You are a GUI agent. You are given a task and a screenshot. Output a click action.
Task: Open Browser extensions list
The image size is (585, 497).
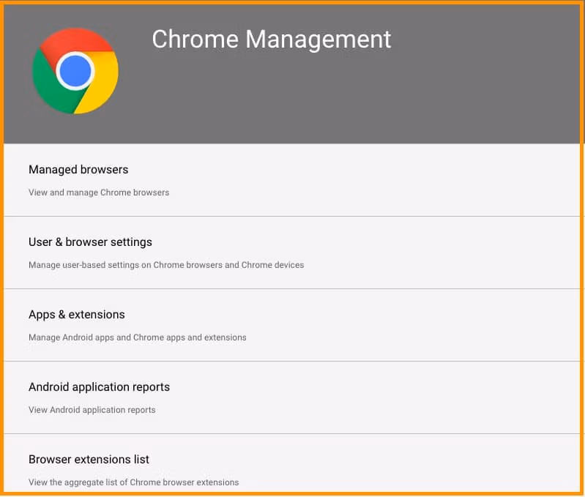click(x=89, y=460)
